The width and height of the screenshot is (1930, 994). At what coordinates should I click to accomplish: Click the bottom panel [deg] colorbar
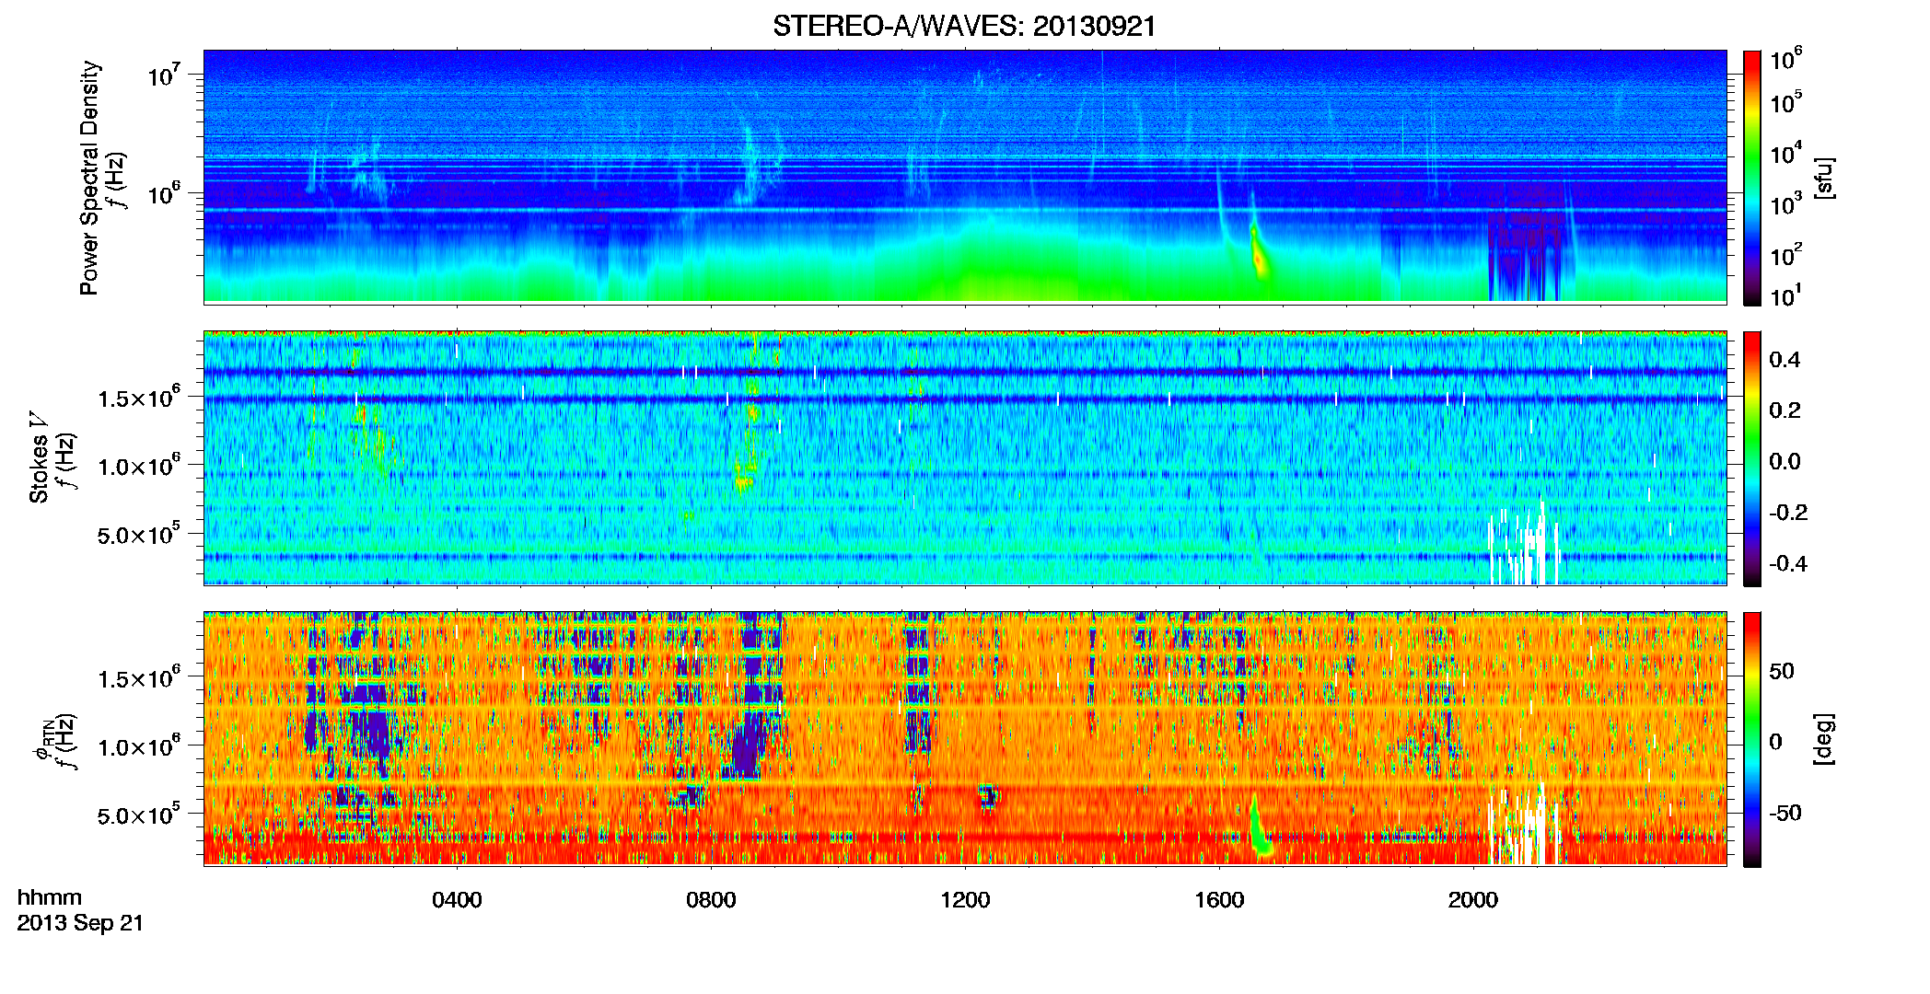pyautogui.click(x=1752, y=739)
